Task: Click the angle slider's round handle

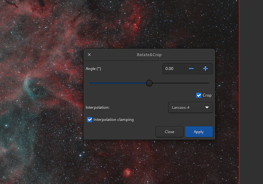Action: coord(149,83)
